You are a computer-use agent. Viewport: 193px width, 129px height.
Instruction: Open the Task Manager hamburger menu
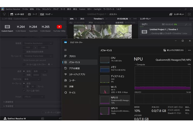point(65,50)
